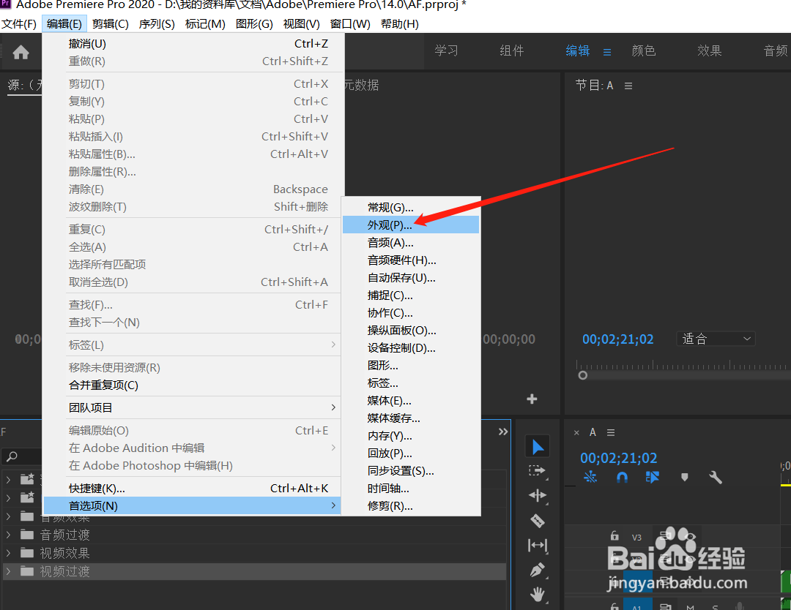
Task: Select the Hand tool
Action: pyautogui.click(x=538, y=595)
